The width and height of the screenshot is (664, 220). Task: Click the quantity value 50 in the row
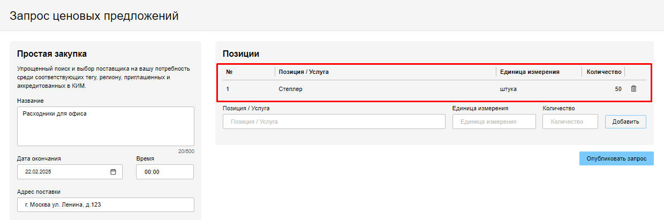[618, 89]
